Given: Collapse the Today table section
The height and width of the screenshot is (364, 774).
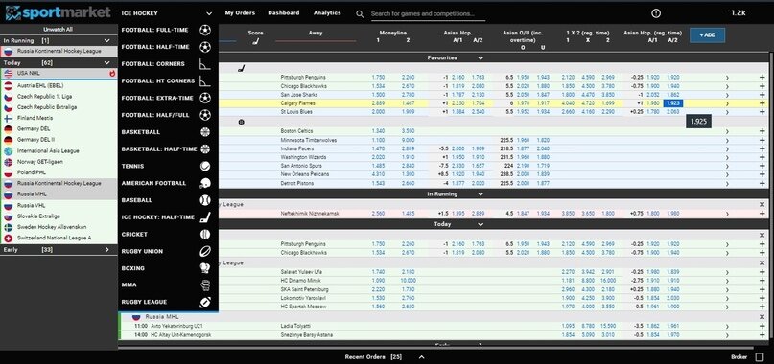Looking at the screenshot, I should (x=481, y=224).
